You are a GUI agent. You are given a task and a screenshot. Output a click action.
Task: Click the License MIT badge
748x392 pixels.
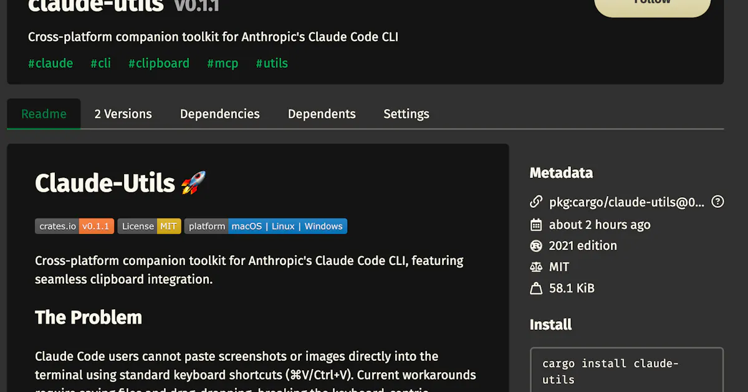pos(150,226)
